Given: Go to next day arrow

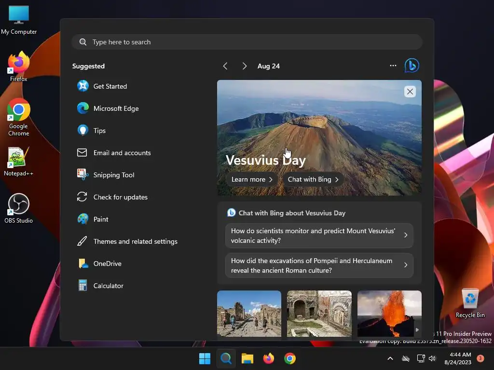Looking at the screenshot, I should click(x=244, y=66).
